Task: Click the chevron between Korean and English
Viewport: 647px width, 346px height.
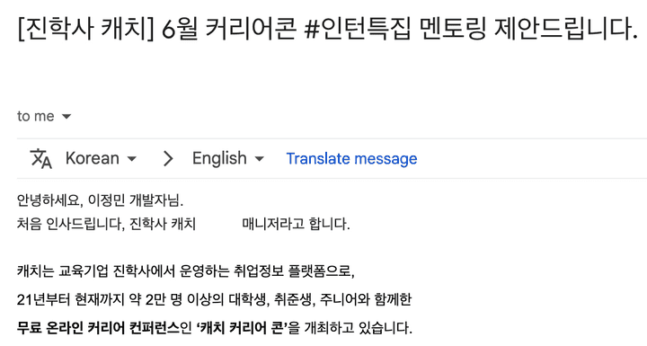Action: click(167, 158)
